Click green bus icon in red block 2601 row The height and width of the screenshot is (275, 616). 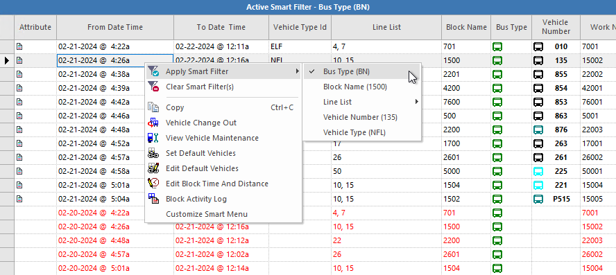[x=497, y=254]
